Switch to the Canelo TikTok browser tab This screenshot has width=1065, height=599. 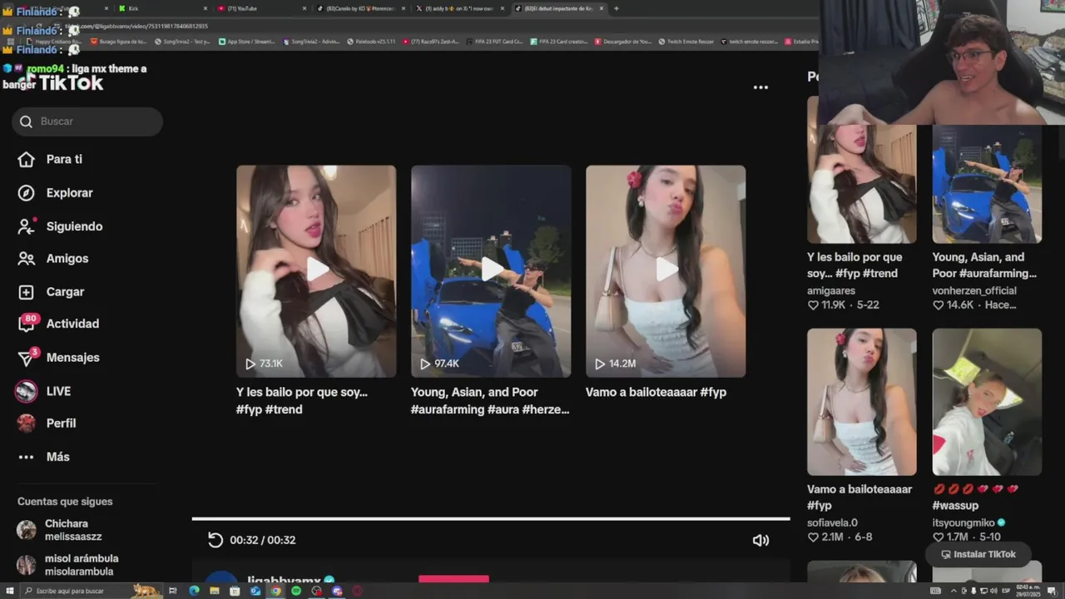360,8
